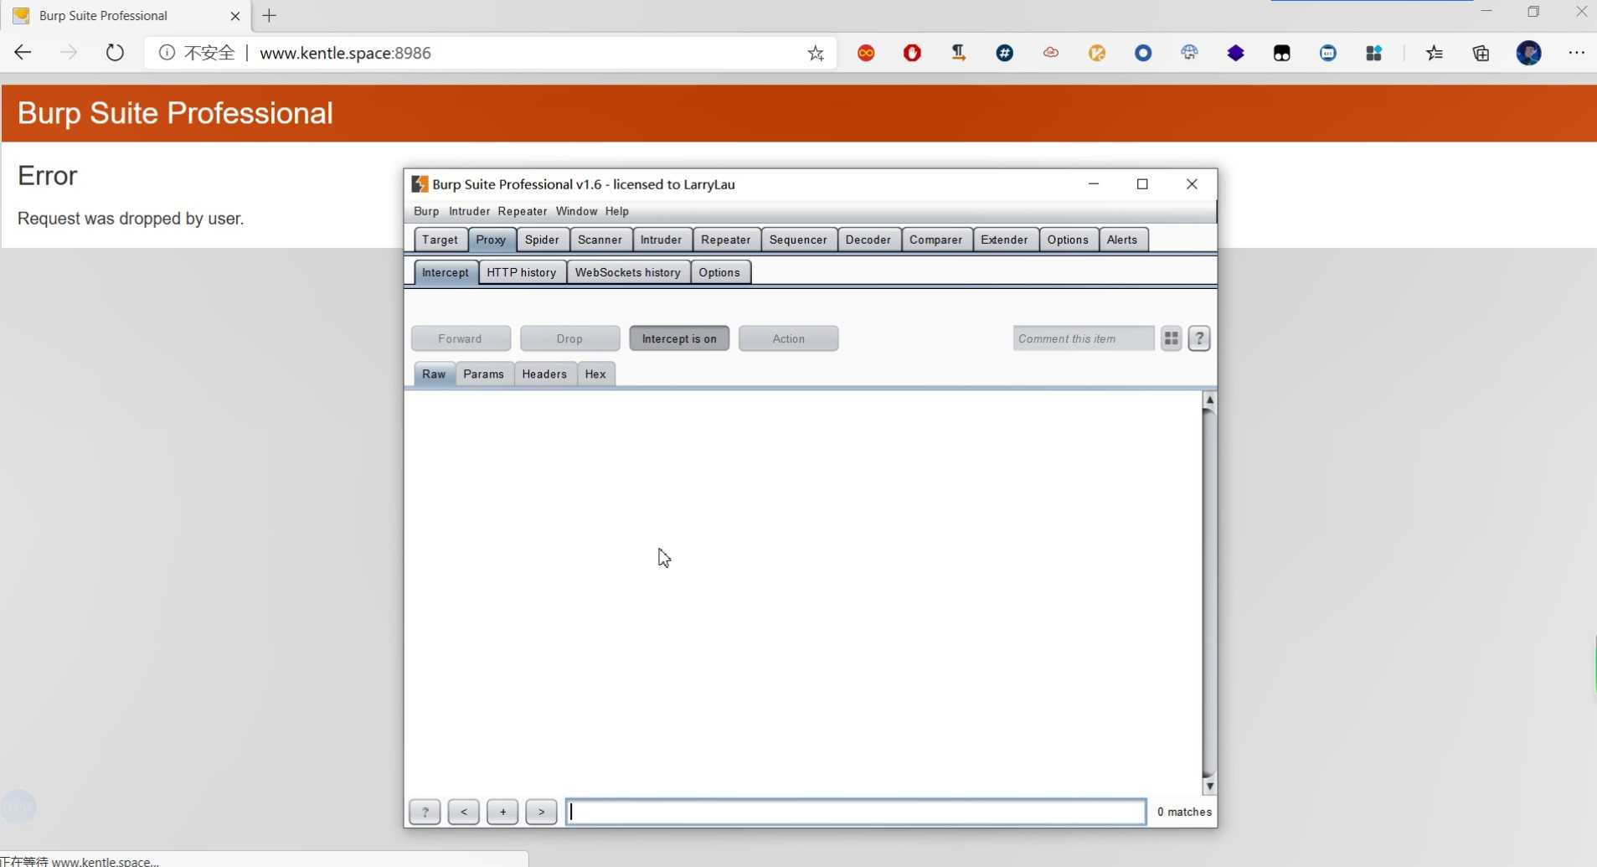Open the HTTP history sub-tab
The width and height of the screenshot is (1597, 867).
521,272
